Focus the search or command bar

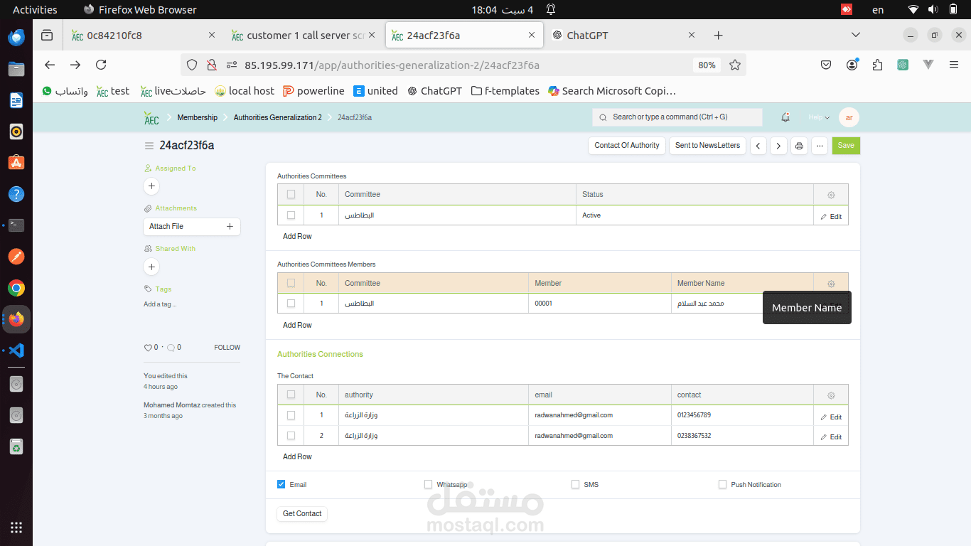click(677, 117)
